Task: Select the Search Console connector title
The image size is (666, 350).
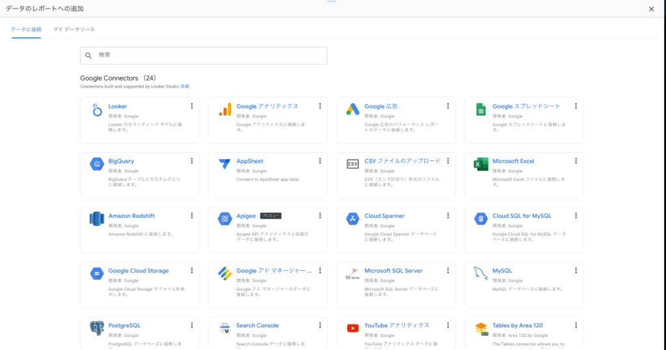Action: pos(258,325)
